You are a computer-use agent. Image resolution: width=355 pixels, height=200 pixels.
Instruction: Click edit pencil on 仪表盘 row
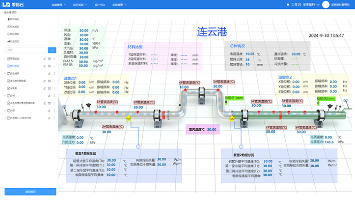[44, 88]
